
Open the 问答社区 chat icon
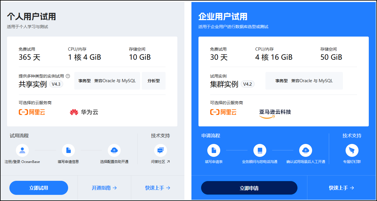tap(160, 150)
